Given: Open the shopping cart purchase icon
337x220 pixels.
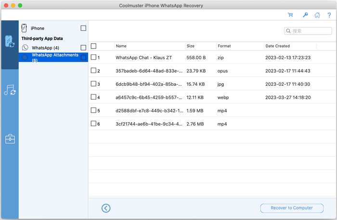Looking at the screenshot, I should click(x=290, y=15).
